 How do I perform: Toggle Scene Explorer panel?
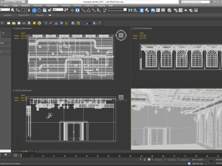pyautogui.click(x=142, y=10)
